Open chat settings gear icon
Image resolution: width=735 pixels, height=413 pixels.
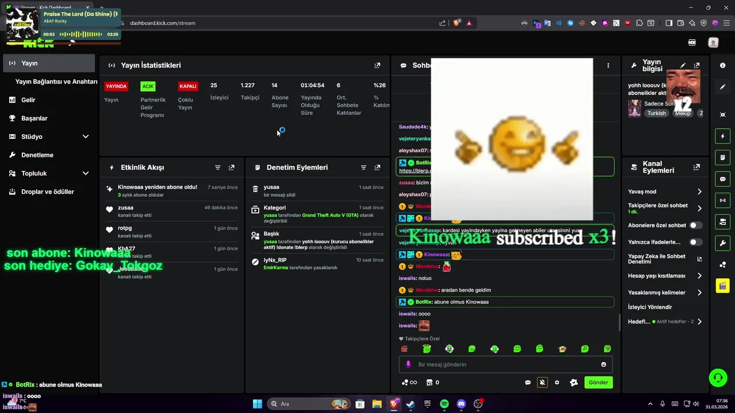point(556,383)
